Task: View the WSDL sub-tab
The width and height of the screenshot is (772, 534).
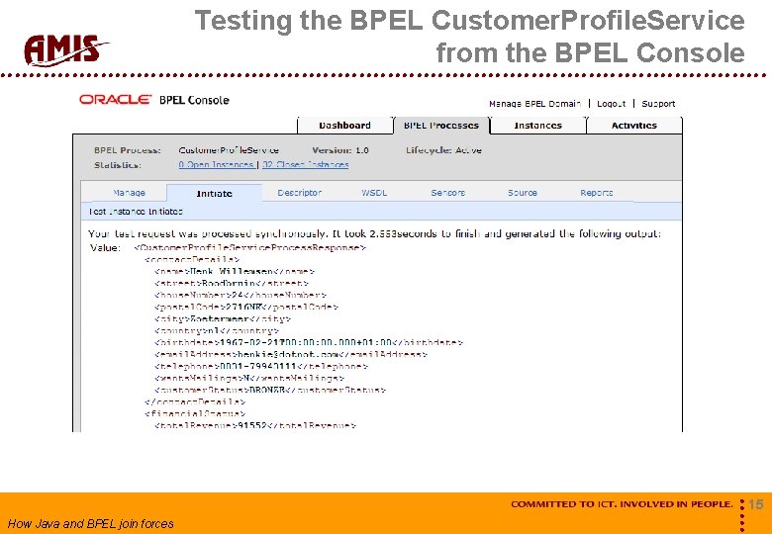Action: coord(374,193)
